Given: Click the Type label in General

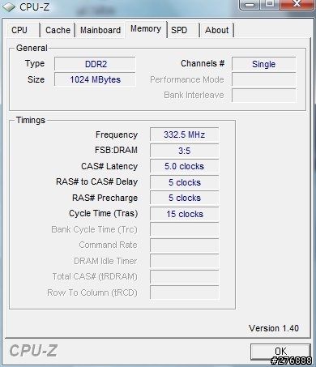Looking at the screenshot, I should pyautogui.click(x=35, y=63).
